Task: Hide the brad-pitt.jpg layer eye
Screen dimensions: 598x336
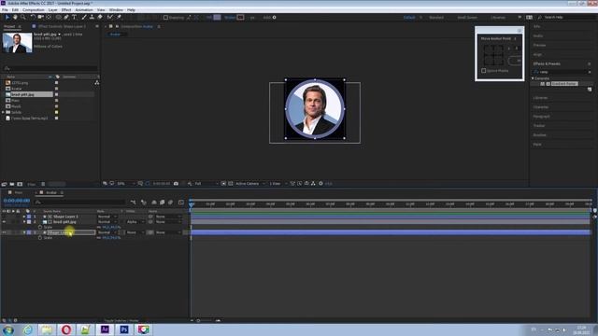Action: point(4,222)
